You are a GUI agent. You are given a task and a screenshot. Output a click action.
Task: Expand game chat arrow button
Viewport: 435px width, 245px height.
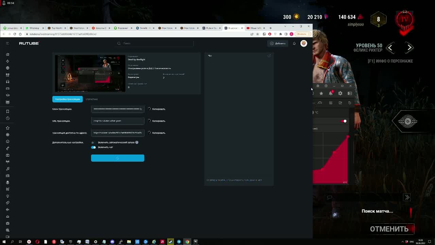point(407,197)
